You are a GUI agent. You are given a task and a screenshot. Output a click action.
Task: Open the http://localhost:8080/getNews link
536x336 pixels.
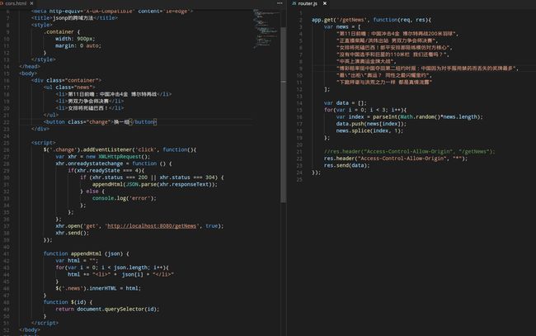[x=152, y=226]
